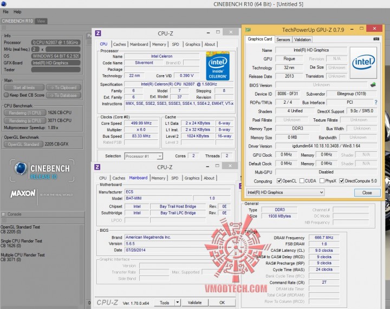Click the Size value 1938 MBytes

tap(279, 216)
